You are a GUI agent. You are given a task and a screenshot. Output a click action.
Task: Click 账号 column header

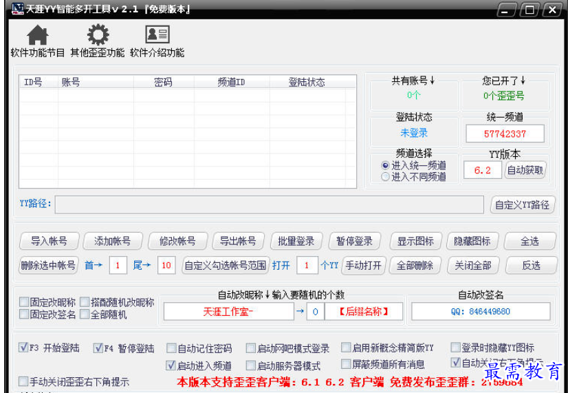click(x=96, y=83)
